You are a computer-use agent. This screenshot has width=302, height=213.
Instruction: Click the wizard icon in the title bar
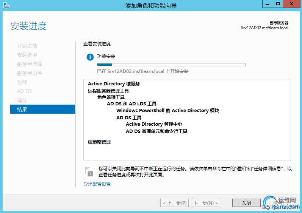coord(6,5)
